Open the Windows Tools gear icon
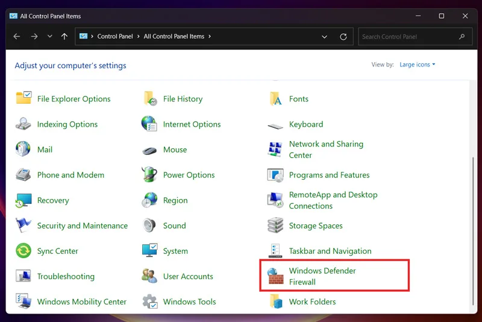The height and width of the screenshot is (322, 482). 150,301
